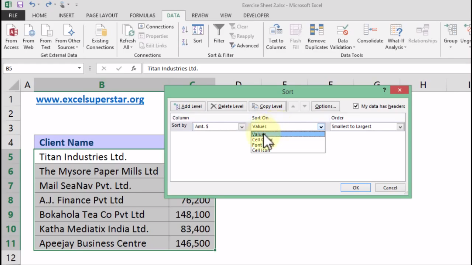Save the workbook from Quick Access Toolbar
The width and height of the screenshot is (472, 265).
pyautogui.click(x=20, y=5)
